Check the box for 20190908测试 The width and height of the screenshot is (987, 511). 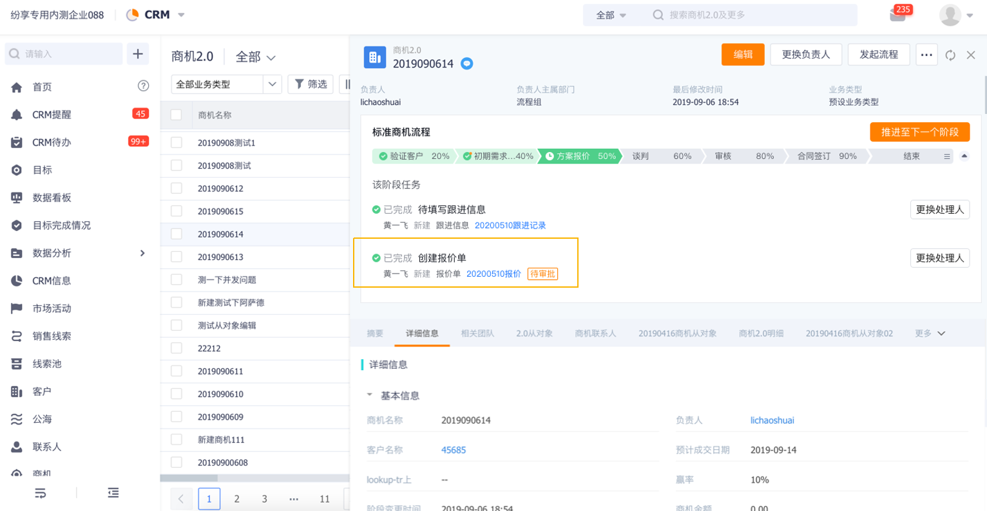[x=176, y=165]
